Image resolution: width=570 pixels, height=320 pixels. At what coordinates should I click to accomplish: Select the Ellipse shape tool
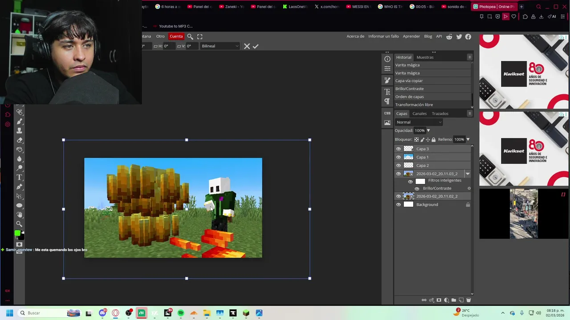pos(20,205)
